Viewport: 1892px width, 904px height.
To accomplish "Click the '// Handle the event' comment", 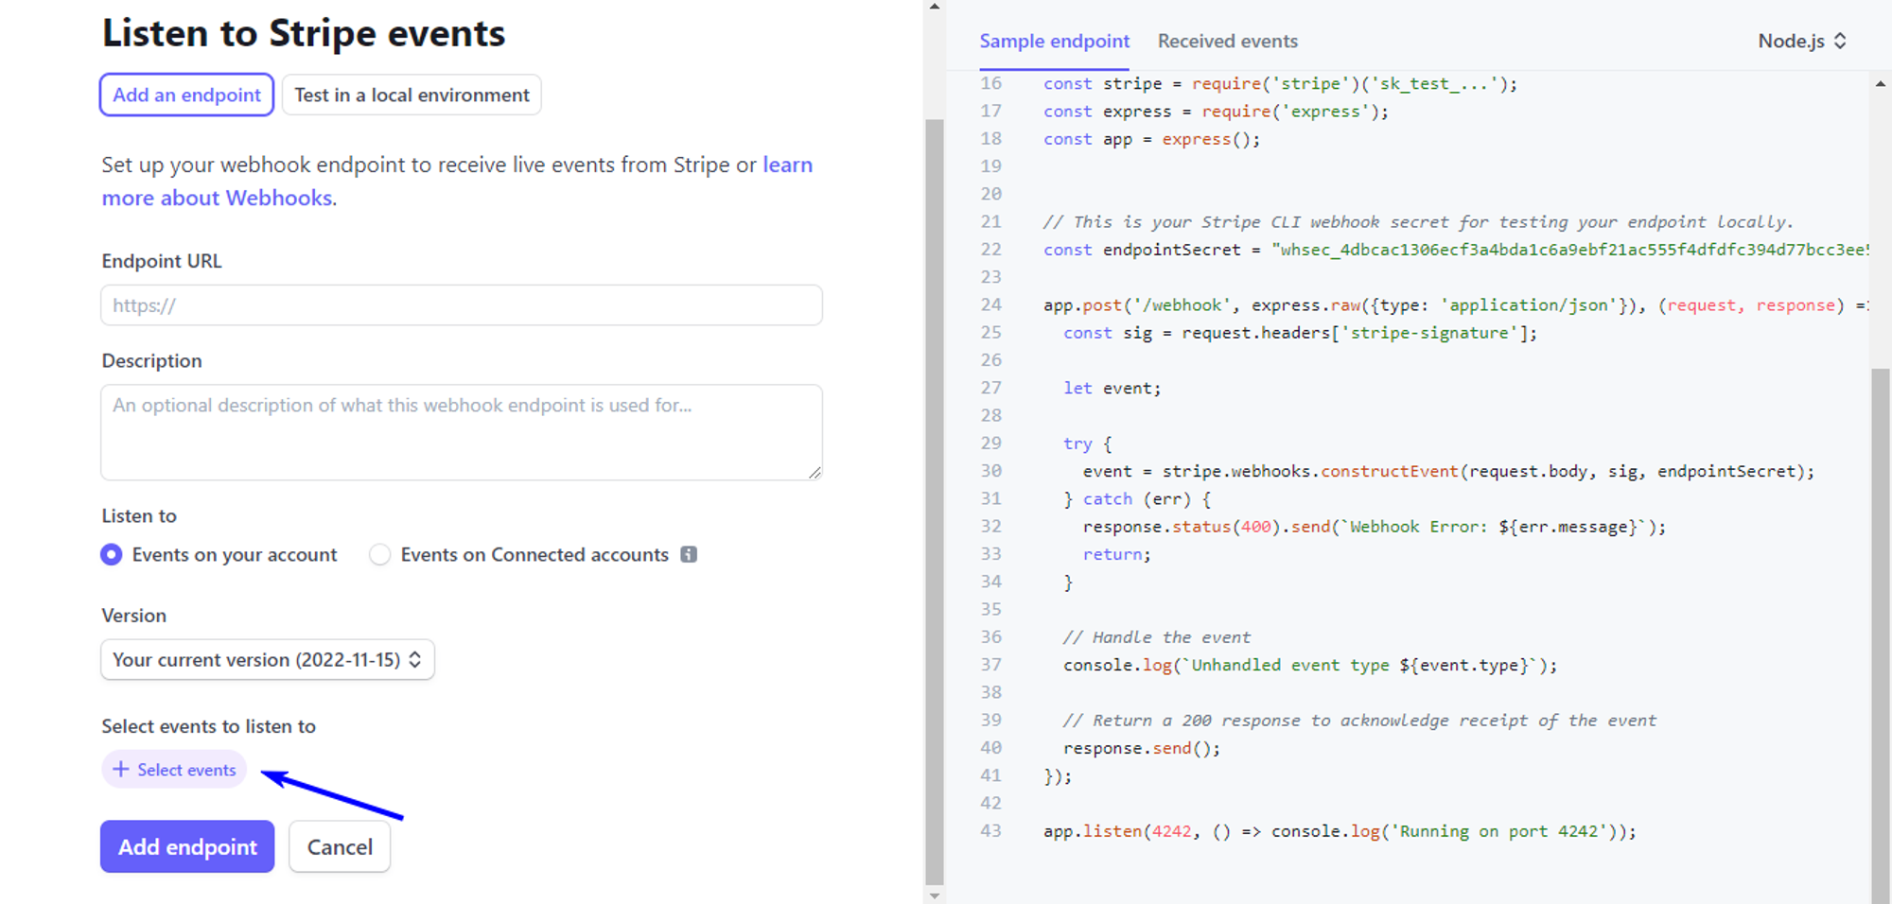I will click(1156, 637).
